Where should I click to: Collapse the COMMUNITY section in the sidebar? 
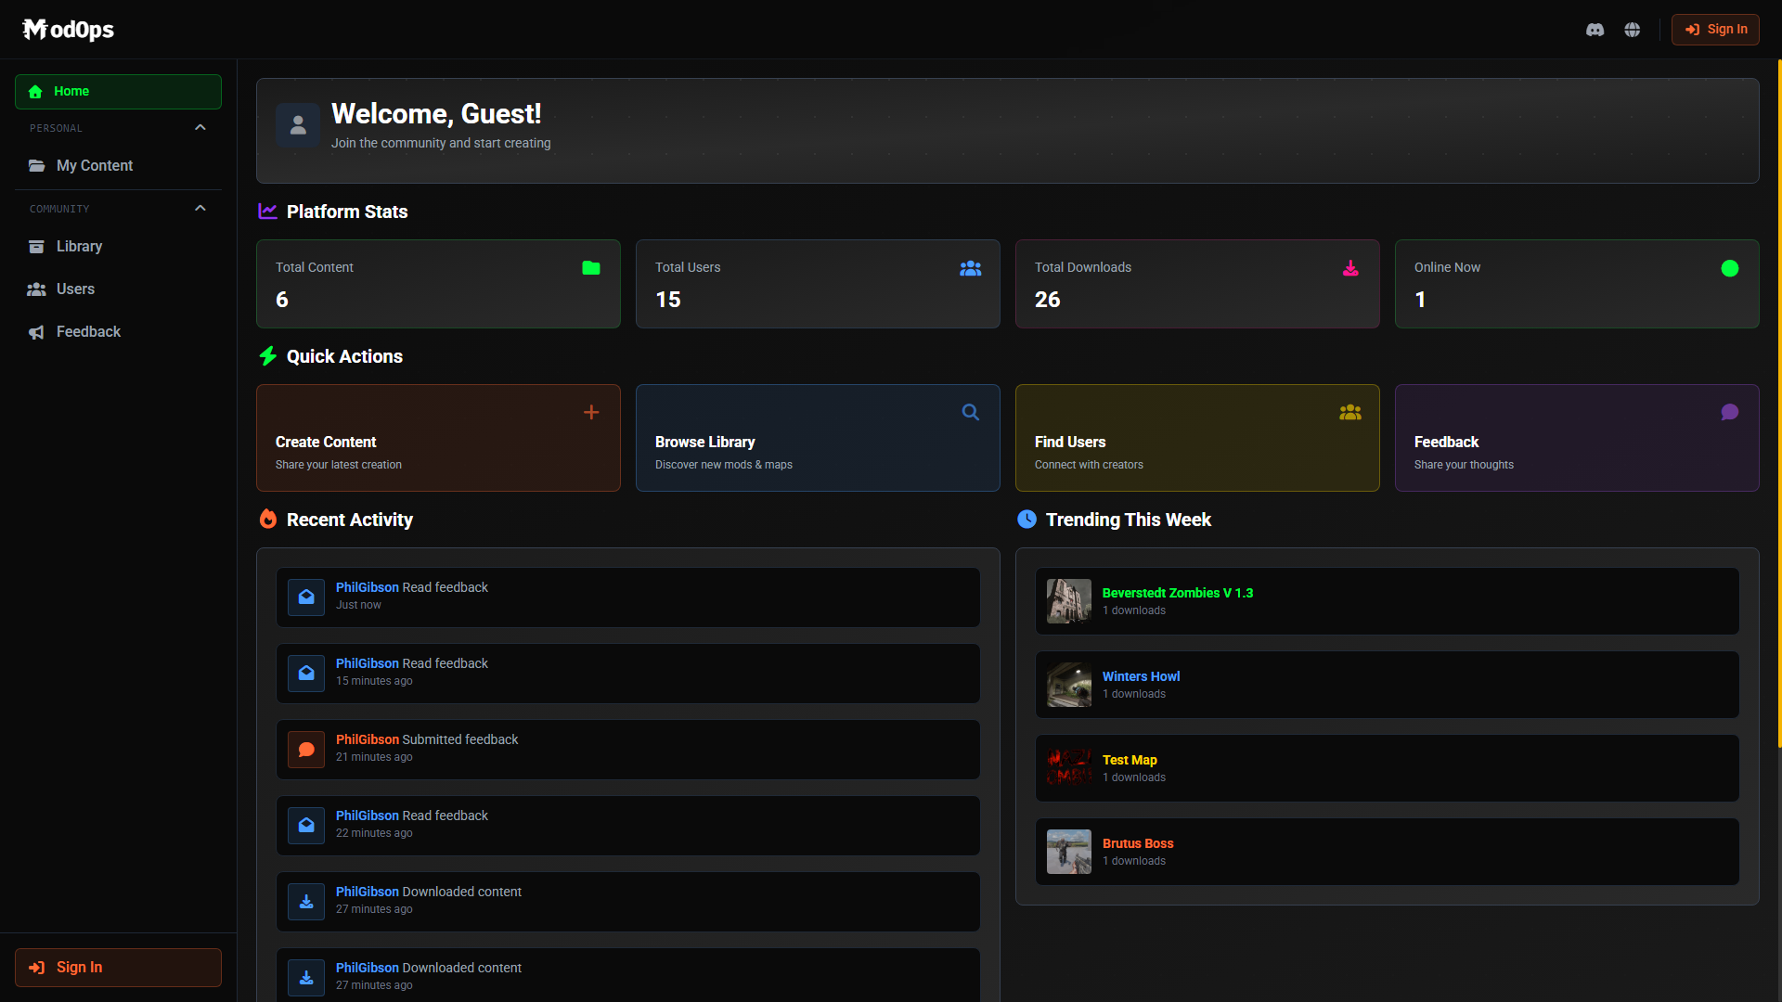pyautogui.click(x=200, y=208)
